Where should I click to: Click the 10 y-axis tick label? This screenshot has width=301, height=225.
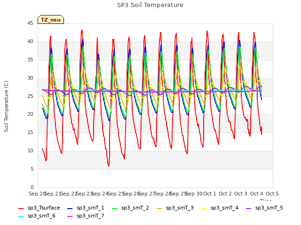point(30,151)
